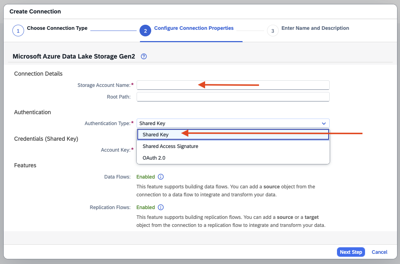Image resolution: width=400 pixels, height=264 pixels.
Task: Click the help icon beside Azure Data Lake heading
Action: click(x=144, y=56)
